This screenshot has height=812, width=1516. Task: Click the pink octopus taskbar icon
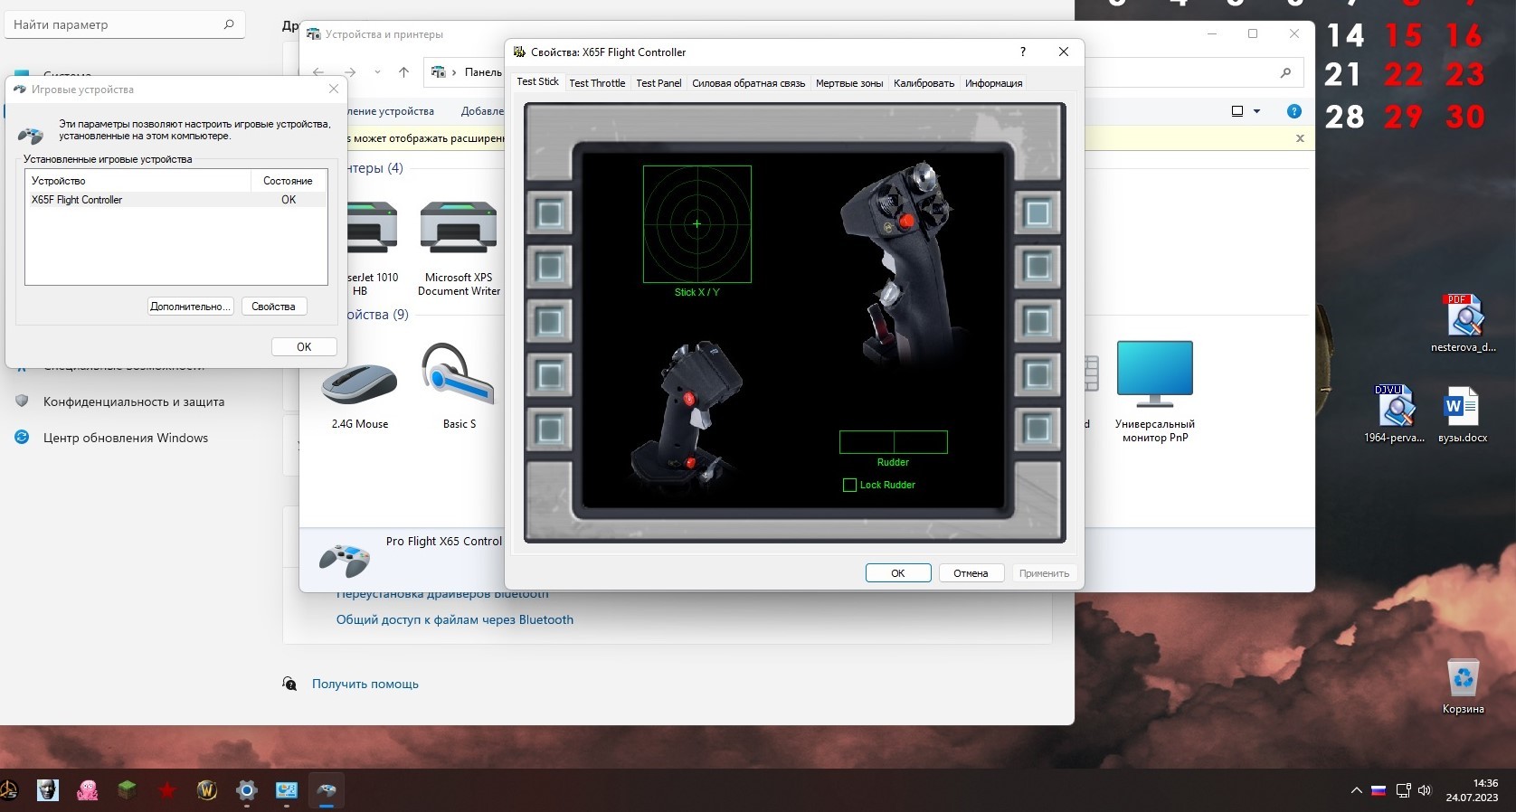[88, 790]
